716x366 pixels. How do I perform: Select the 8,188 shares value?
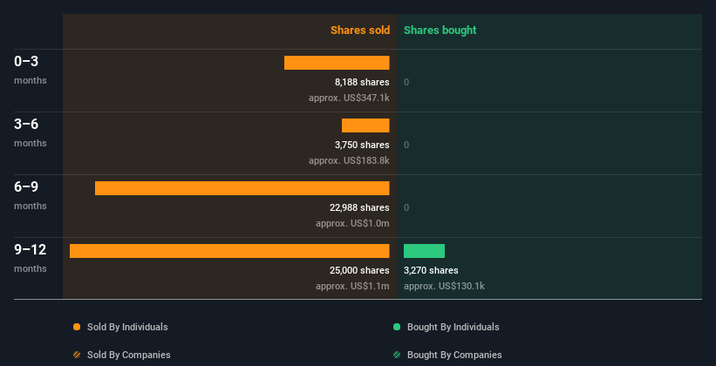click(x=362, y=82)
